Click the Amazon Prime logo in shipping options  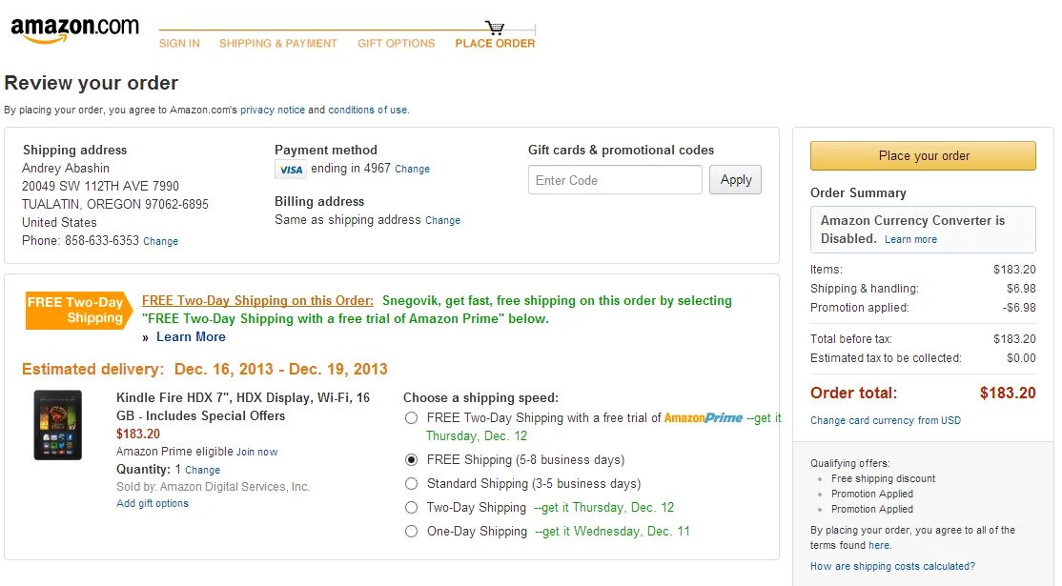(x=703, y=418)
